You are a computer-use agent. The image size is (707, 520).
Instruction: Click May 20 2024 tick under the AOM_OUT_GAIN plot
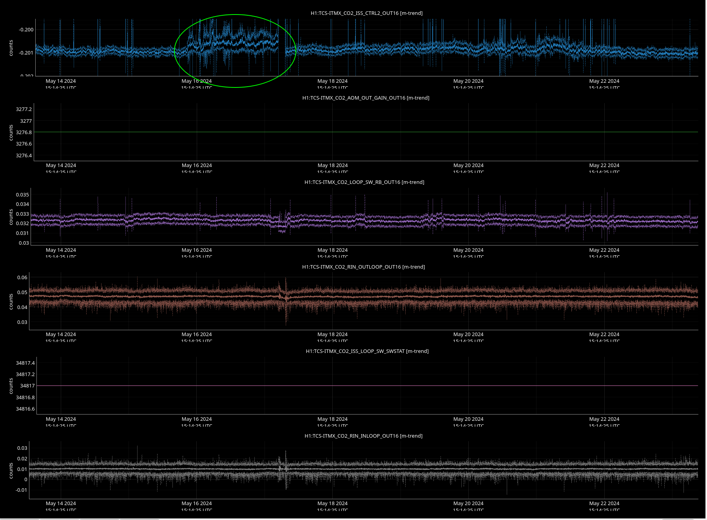pyautogui.click(x=468, y=165)
